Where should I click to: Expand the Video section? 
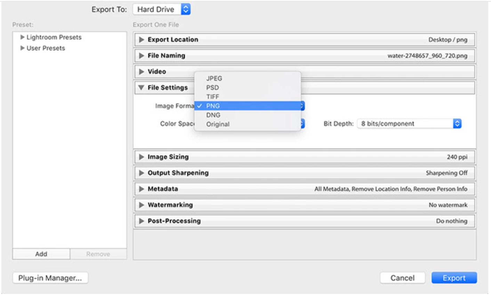click(x=141, y=71)
